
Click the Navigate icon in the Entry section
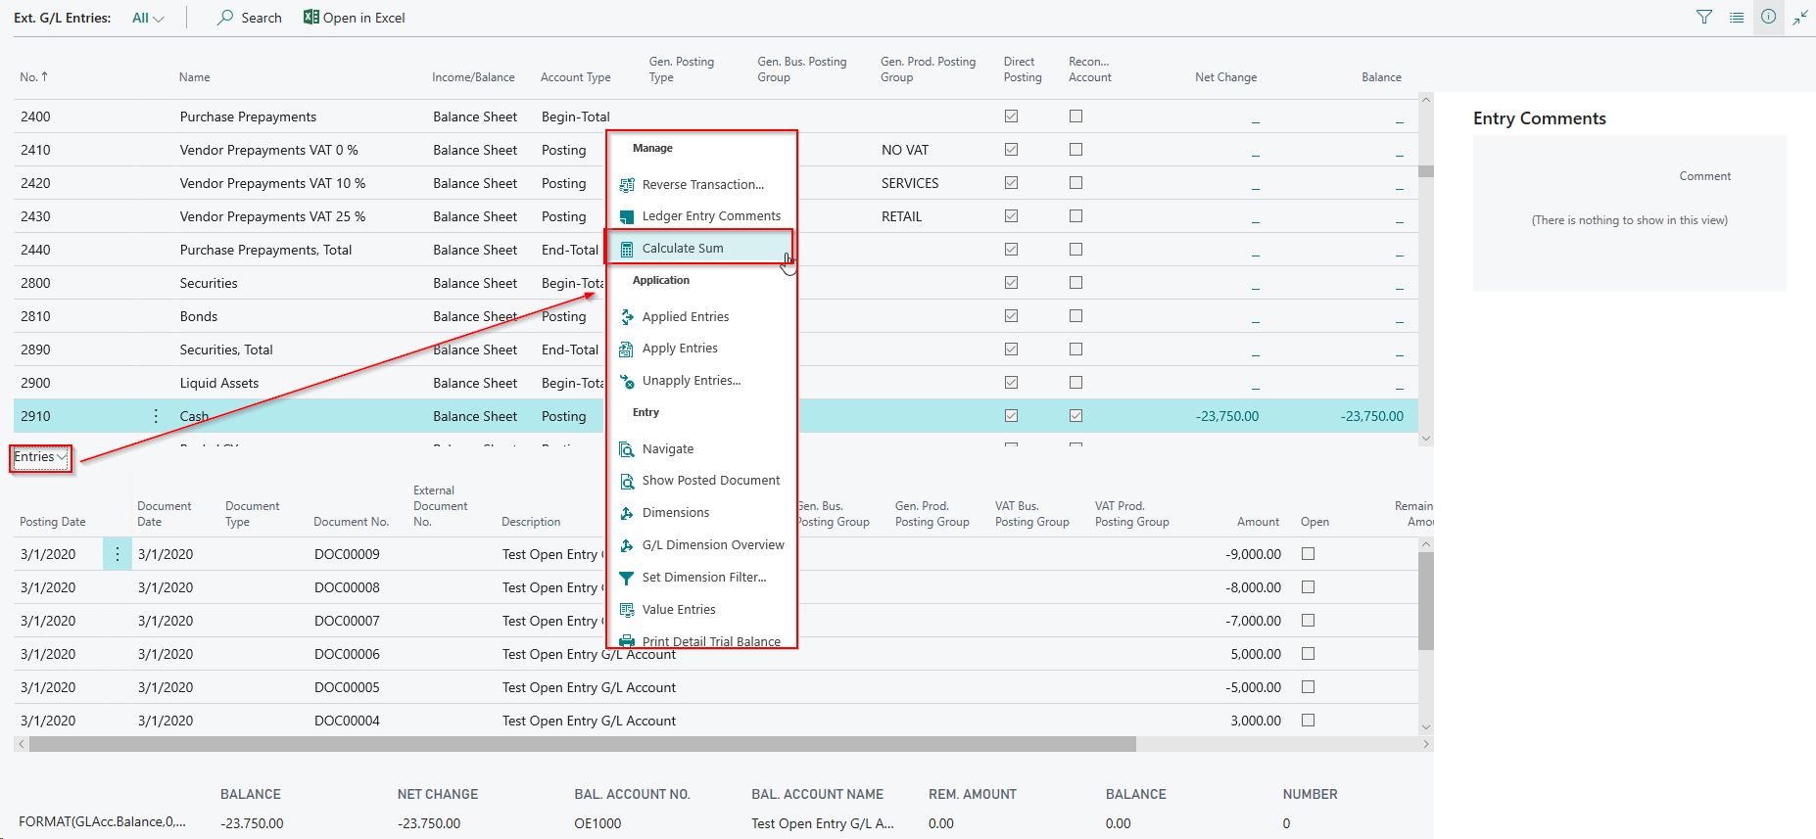point(627,449)
